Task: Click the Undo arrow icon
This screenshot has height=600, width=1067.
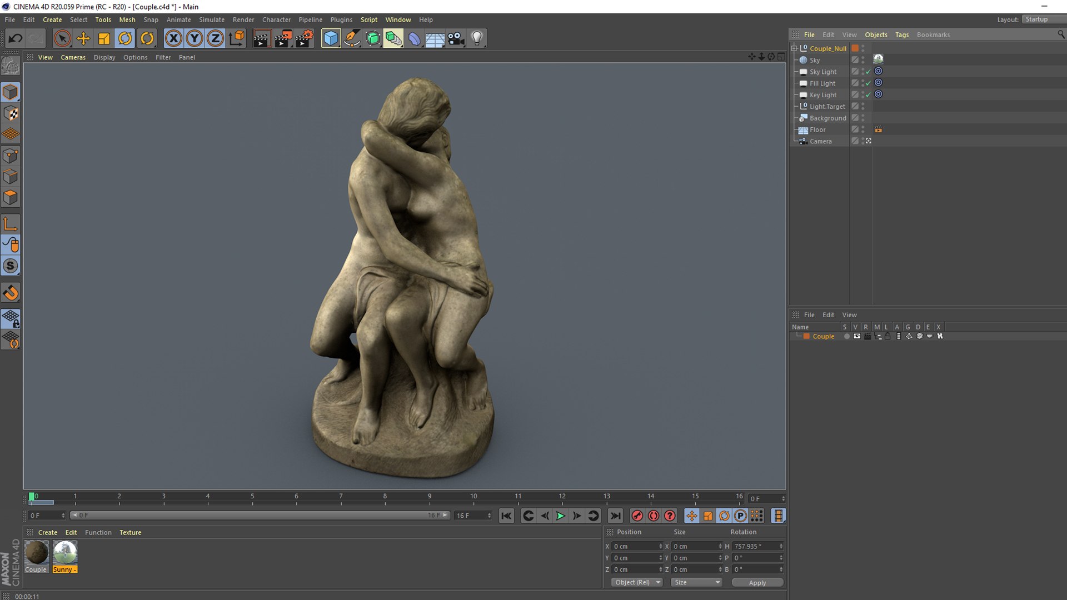Action: coord(16,38)
